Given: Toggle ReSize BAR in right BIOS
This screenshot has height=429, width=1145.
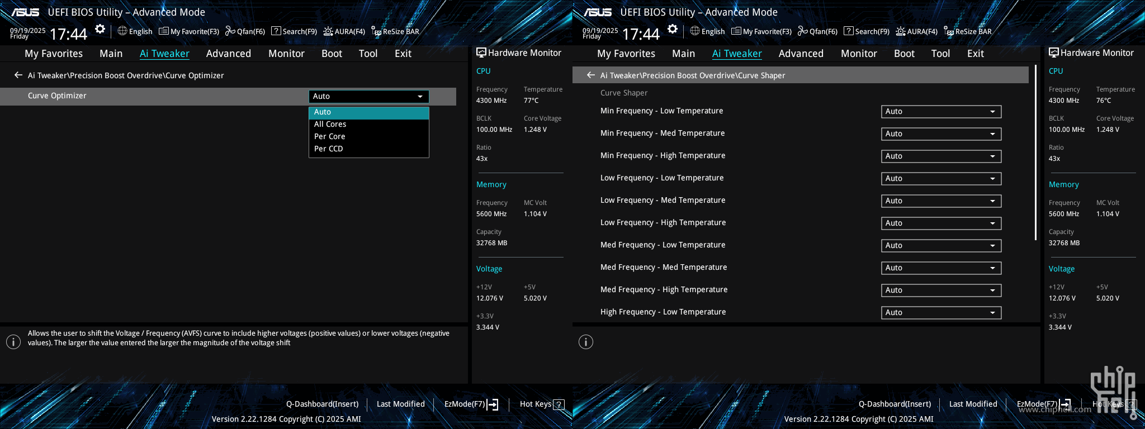Looking at the screenshot, I should [968, 31].
